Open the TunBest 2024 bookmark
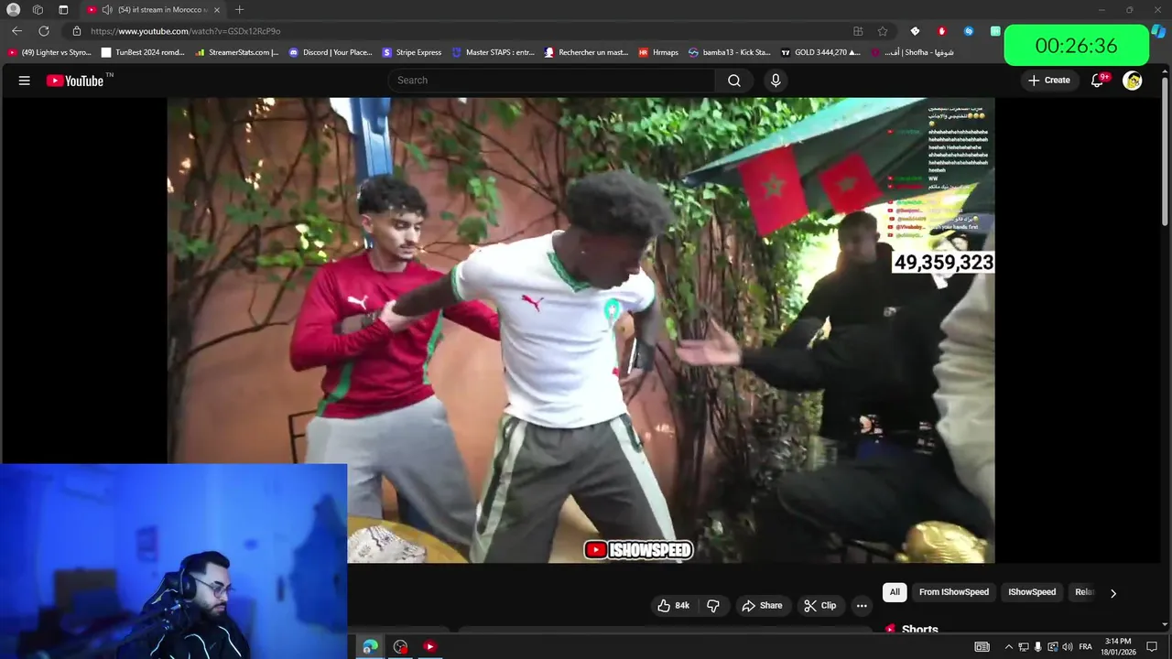This screenshot has width=1172, height=659. coord(144,52)
